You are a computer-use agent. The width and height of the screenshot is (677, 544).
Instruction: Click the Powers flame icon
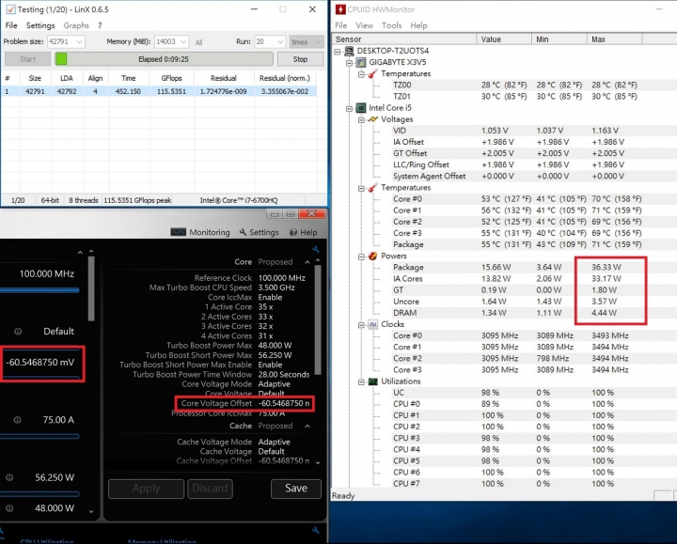(x=371, y=256)
